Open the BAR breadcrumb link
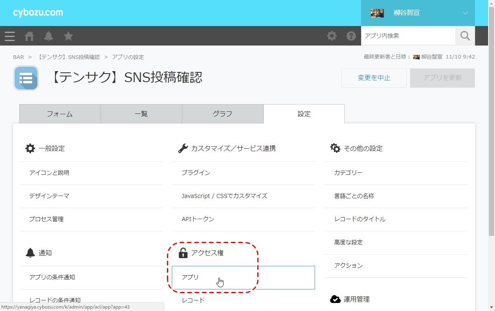This screenshot has height=311, width=495. [x=19, y=57]
